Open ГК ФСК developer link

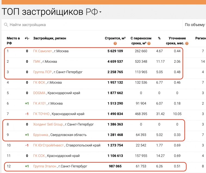(x=39, y=82)
